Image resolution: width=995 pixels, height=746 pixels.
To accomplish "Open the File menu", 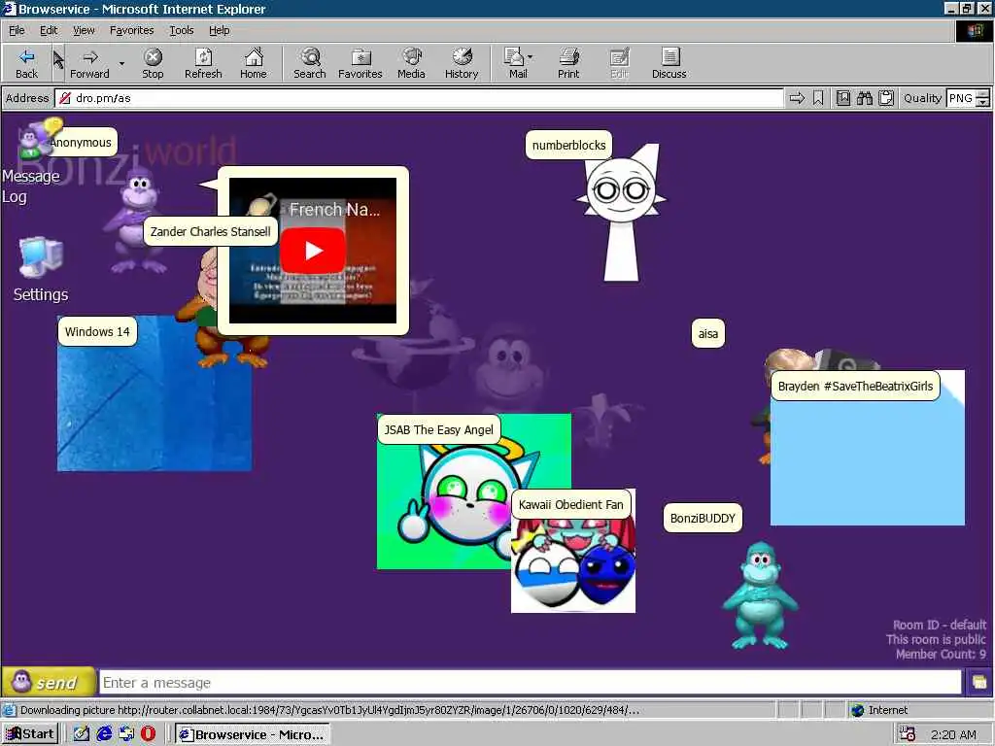I will [x=17, y=30].
